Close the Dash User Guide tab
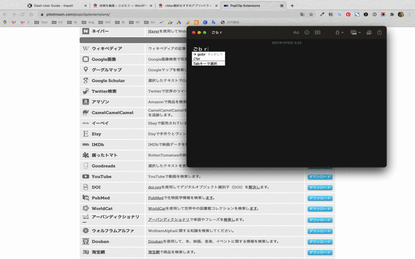This screenshot has height=259, width=415. [x=85, y=6]
